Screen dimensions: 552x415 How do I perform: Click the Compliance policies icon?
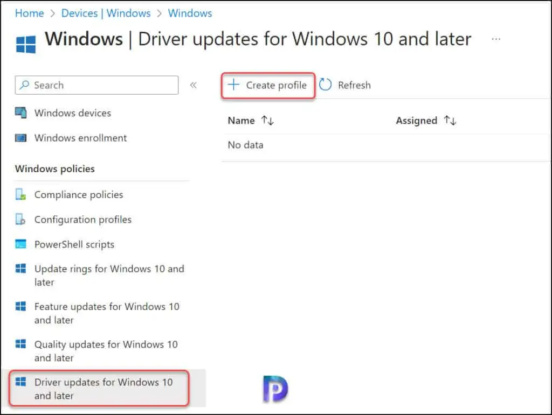[x=21, y=194]
